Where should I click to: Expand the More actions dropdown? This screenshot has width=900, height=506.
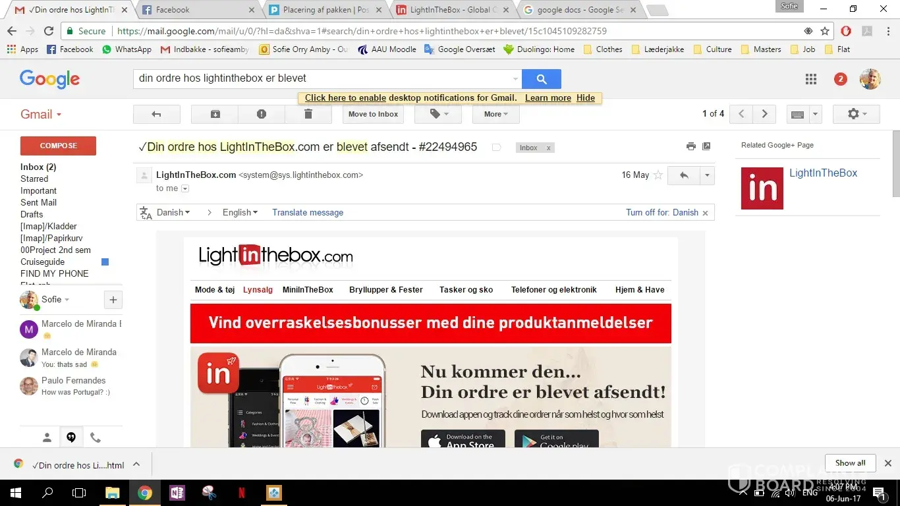coord(495,114)
